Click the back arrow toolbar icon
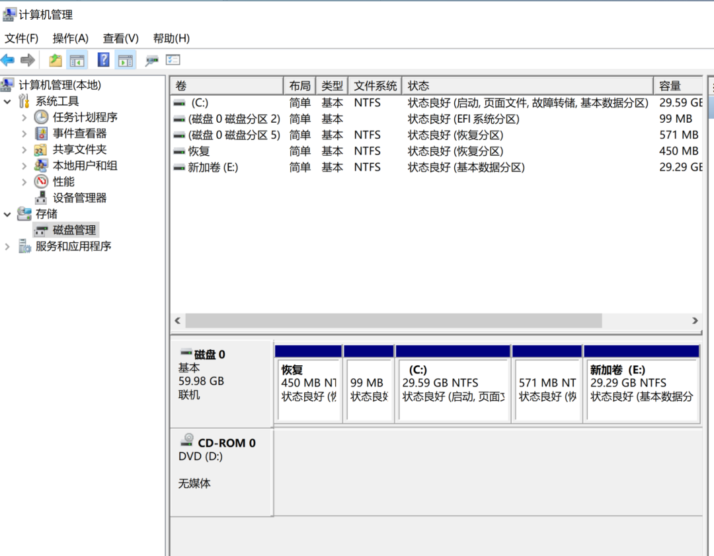Viewport: 714px width, 556px height. (7, 59)
